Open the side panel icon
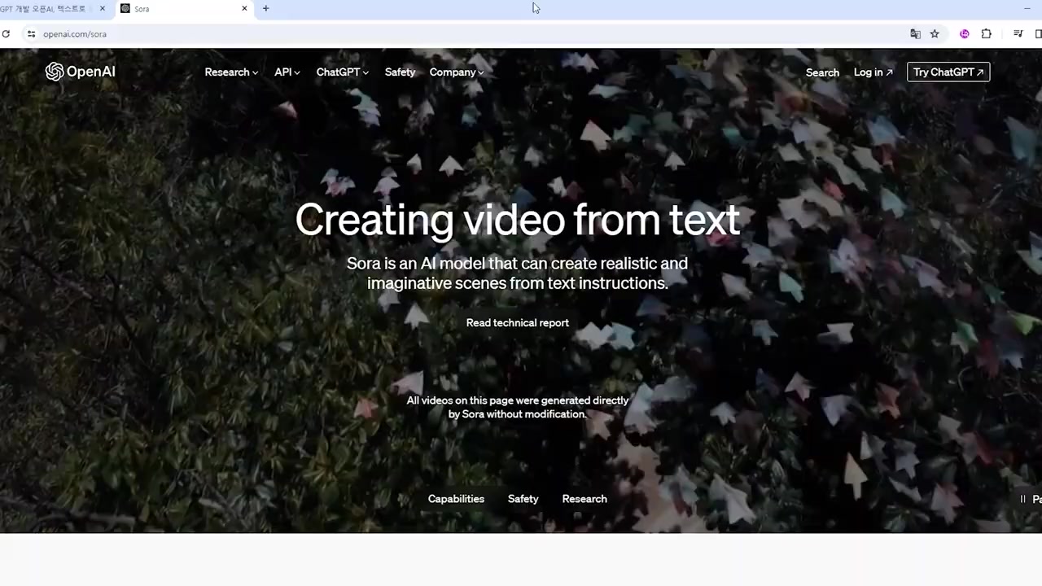This screenshot has height=586, width=1042. point(1038,33)
